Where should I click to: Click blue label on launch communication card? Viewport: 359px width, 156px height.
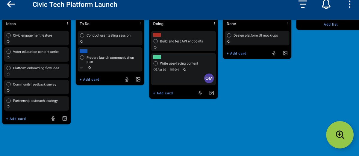(84, 51)
